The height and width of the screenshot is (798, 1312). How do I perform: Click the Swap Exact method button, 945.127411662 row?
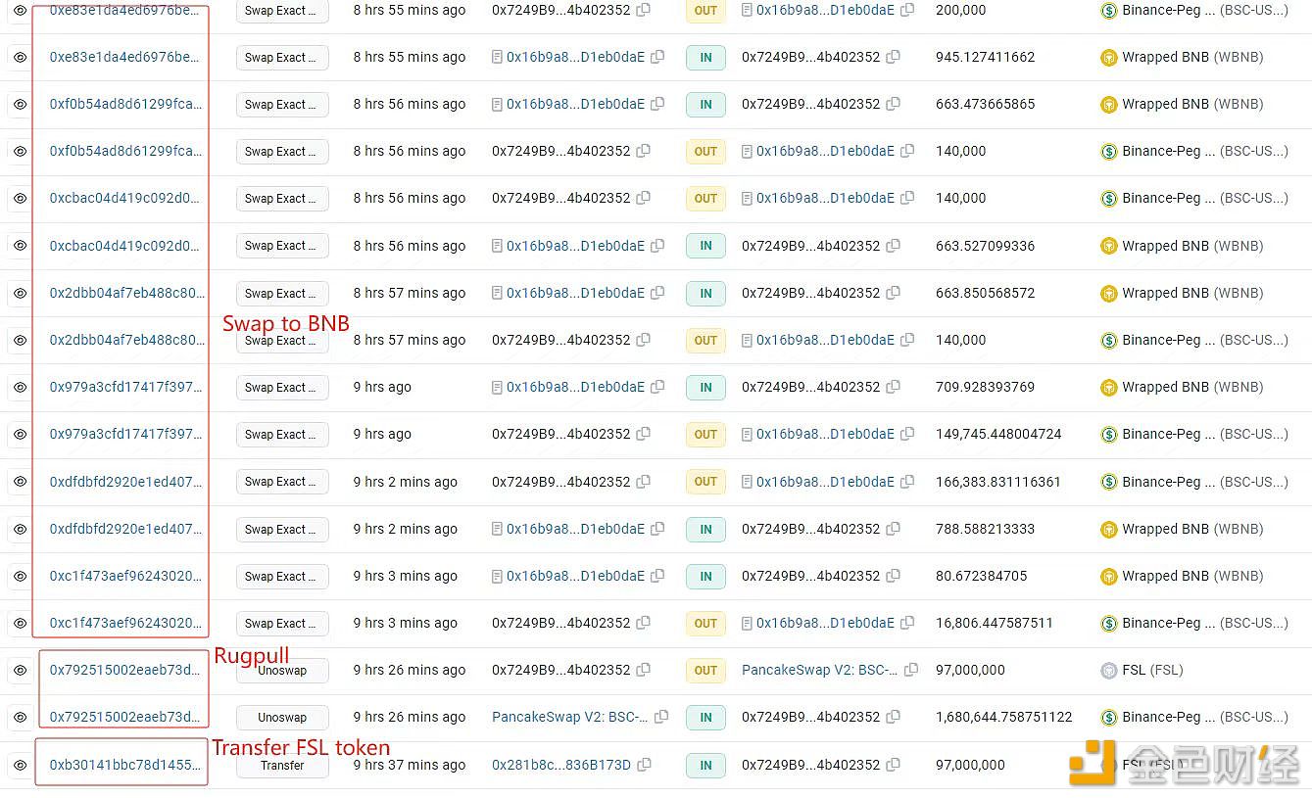(282, 58)
